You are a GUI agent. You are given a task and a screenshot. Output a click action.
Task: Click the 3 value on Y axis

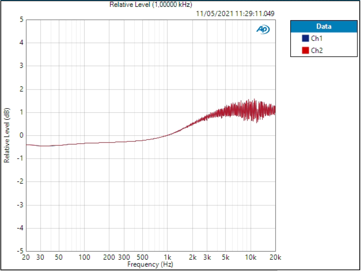click(x=21, y=66)
